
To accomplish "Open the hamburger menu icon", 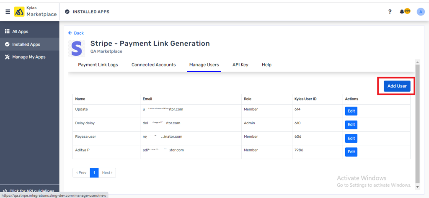I will click(8, 12).
